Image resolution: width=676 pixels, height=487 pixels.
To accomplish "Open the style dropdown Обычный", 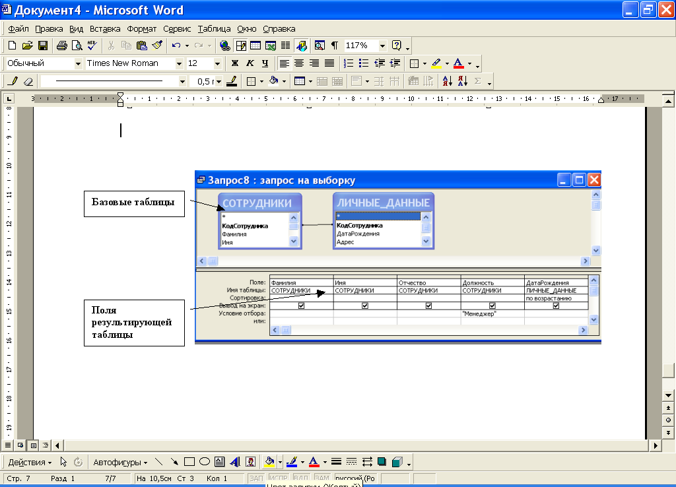I will 78,63.
